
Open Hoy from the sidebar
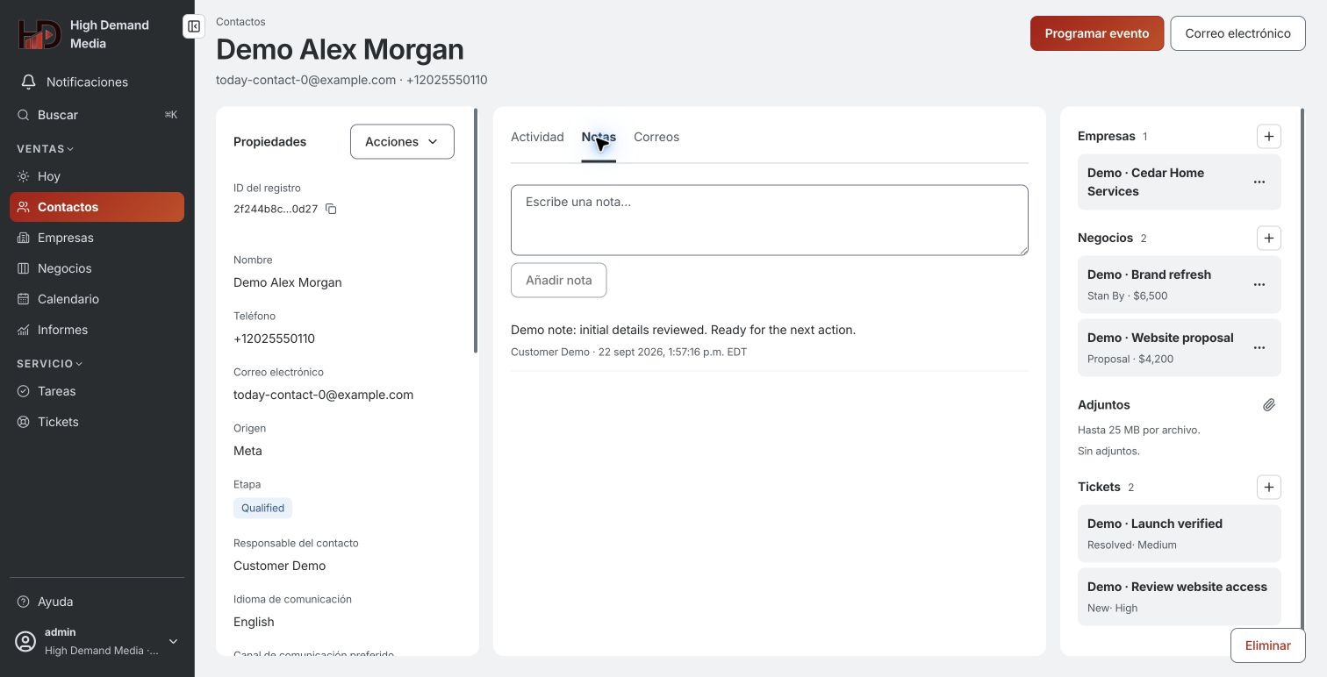pos(97,176)
